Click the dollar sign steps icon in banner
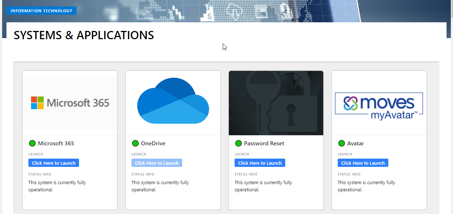Image resolution: width=453 pixels, height=214 pixels. coord(207,13)
